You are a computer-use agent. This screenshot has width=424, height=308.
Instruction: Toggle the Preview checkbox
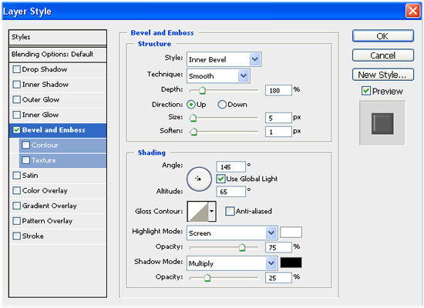pyautogui.click(x=366, y=91)
